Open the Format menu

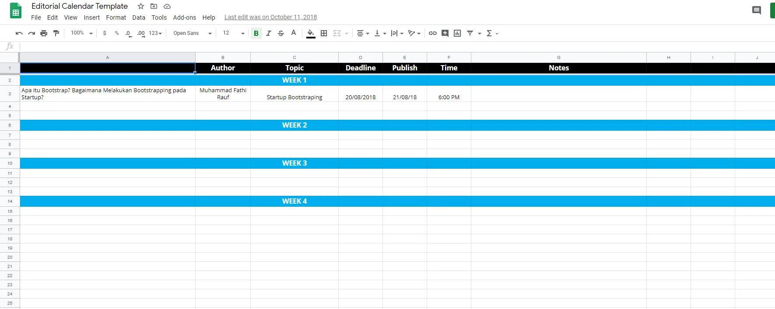[x=116, y=17]
